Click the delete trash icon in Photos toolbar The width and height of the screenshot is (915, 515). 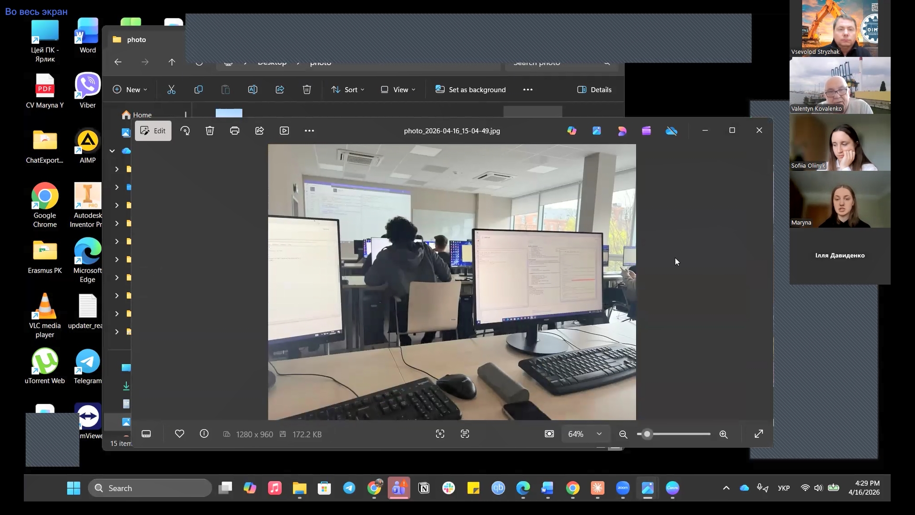210,131
